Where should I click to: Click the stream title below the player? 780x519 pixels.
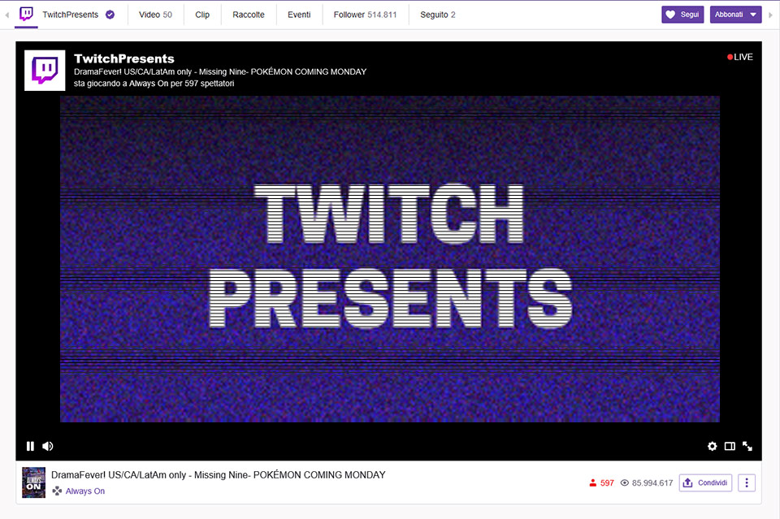[219, 475]
